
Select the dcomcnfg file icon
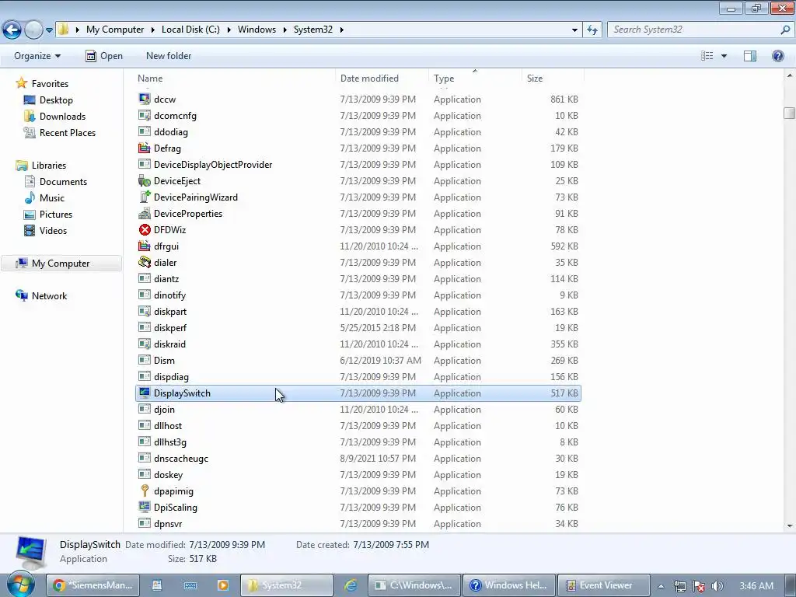point(145,115)
